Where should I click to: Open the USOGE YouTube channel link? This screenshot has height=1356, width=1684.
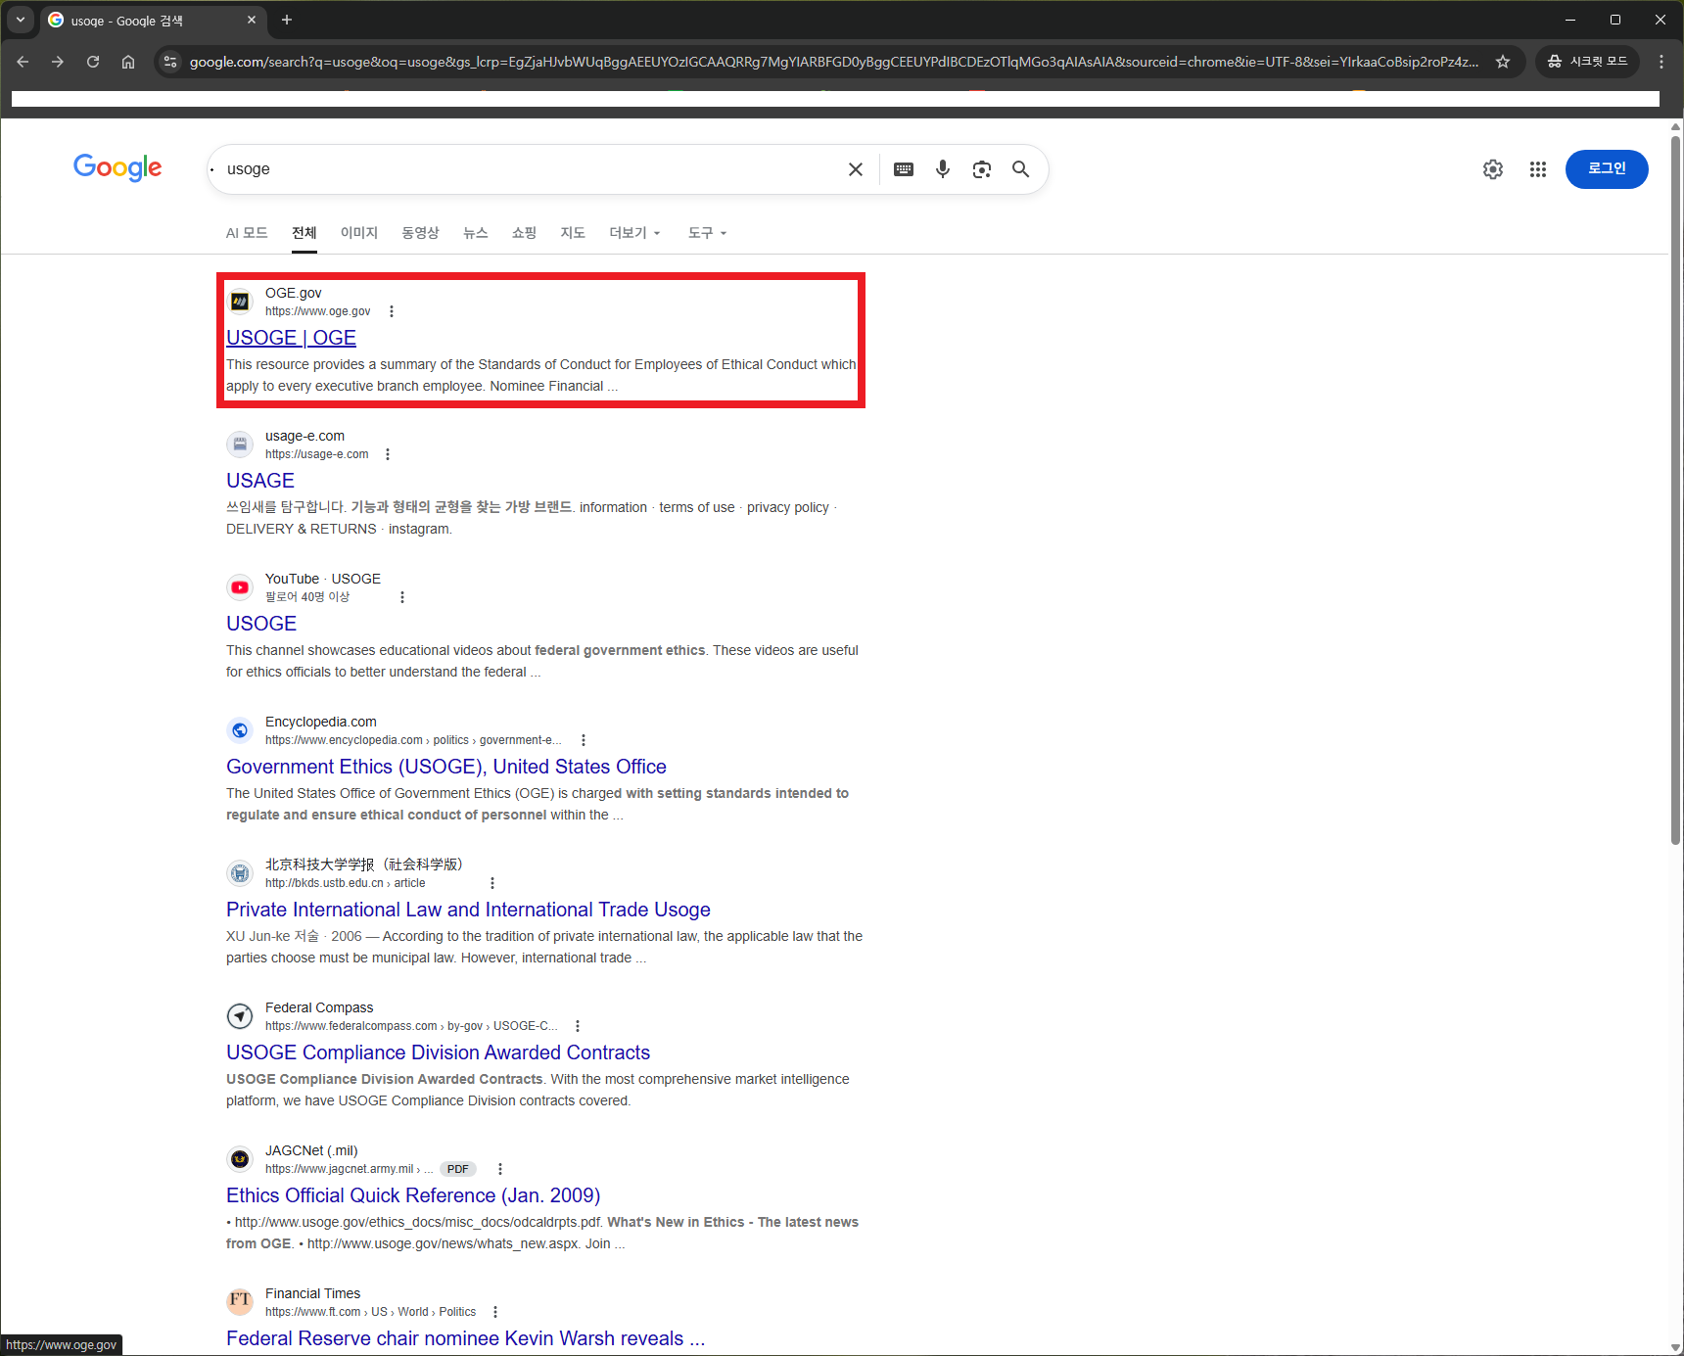(261, 624)
